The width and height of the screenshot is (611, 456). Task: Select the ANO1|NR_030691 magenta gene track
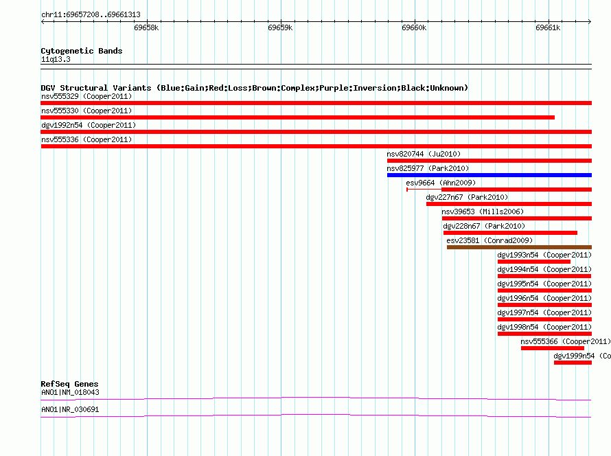tap(316, 416)
